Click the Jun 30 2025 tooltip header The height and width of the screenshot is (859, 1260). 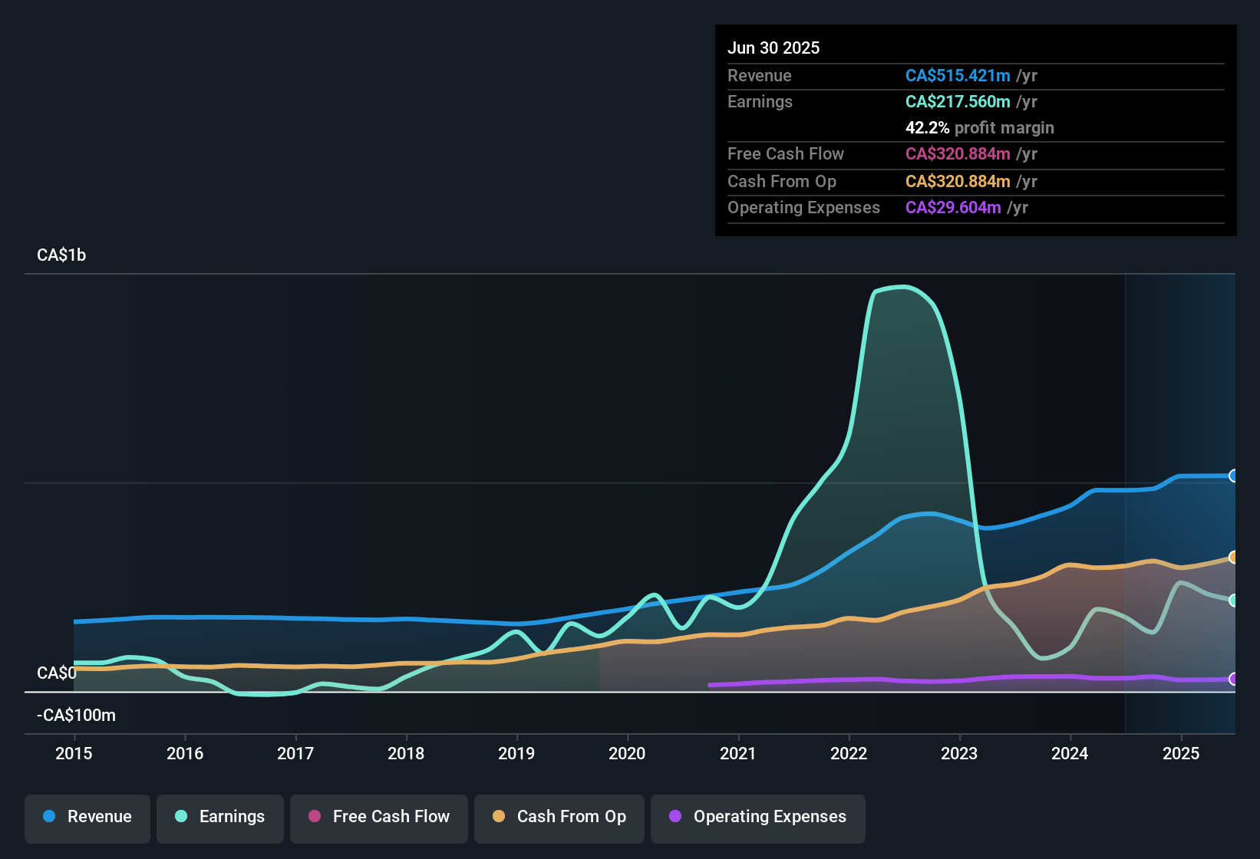tap(773, 48)
